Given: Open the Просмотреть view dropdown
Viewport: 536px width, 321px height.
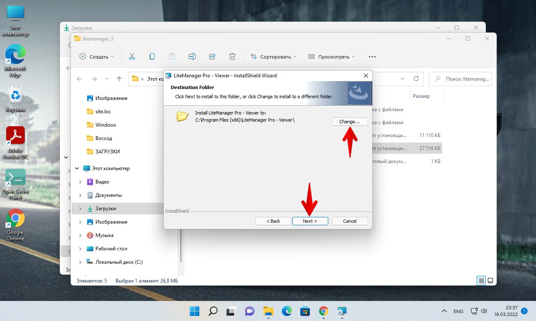Looking at the screenshot, I should click(x=331, y=56).
